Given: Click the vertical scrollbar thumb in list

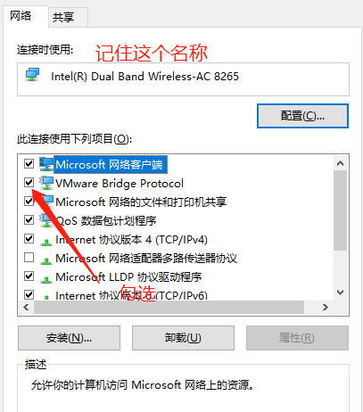Looking at the screenshot, I should click(341, 210).
